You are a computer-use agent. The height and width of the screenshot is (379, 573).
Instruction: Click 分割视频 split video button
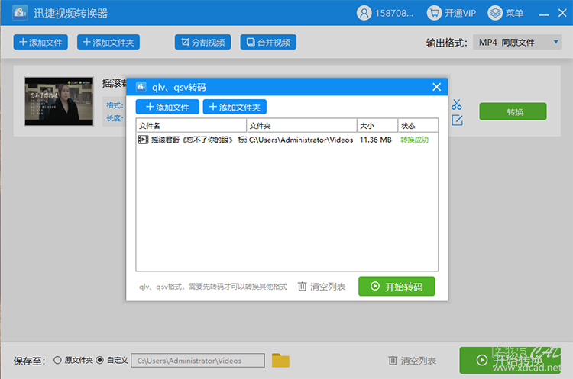[202, 42]
